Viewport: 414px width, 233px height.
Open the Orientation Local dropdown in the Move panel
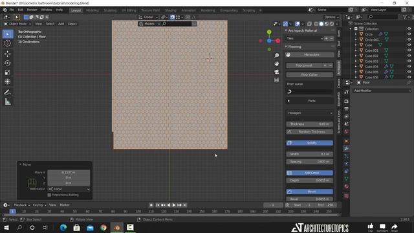click(69, 189)
